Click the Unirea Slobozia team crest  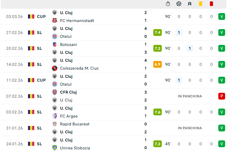coord(55,148)
